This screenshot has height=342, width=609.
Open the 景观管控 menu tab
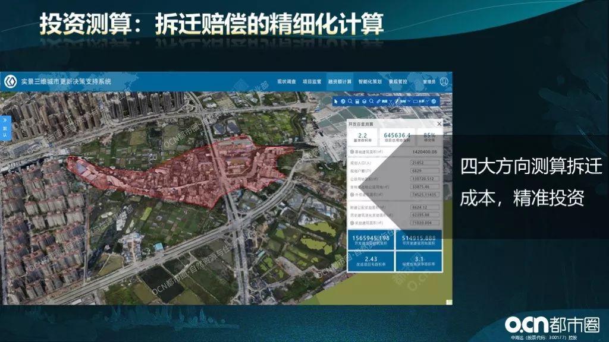point(398,81)
